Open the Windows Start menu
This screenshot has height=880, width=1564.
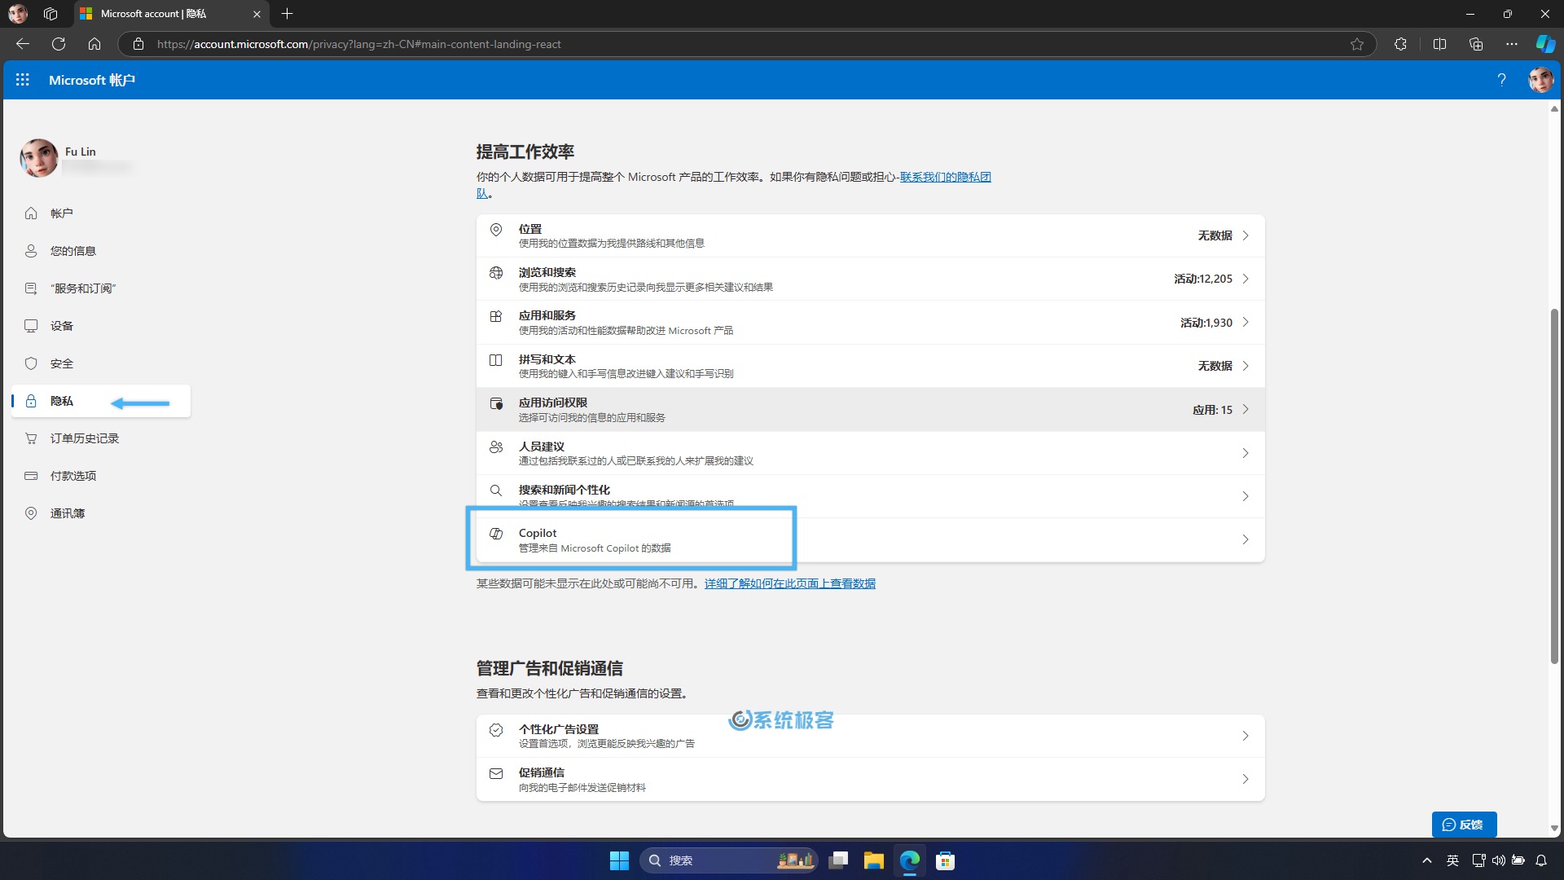[x=619, y=860]
